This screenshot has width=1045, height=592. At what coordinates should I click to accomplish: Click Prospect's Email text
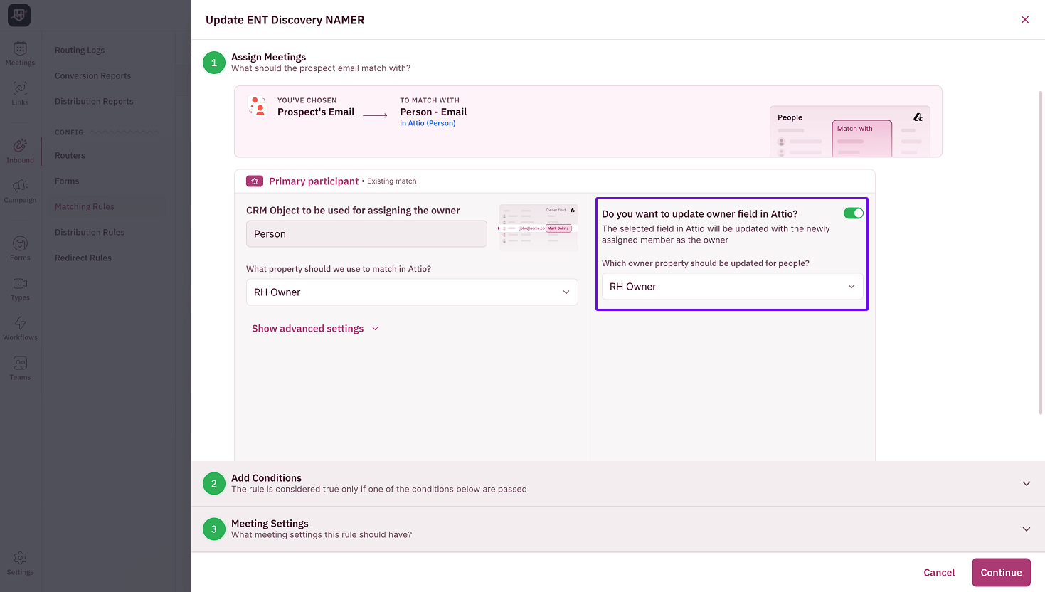[316, 112]
